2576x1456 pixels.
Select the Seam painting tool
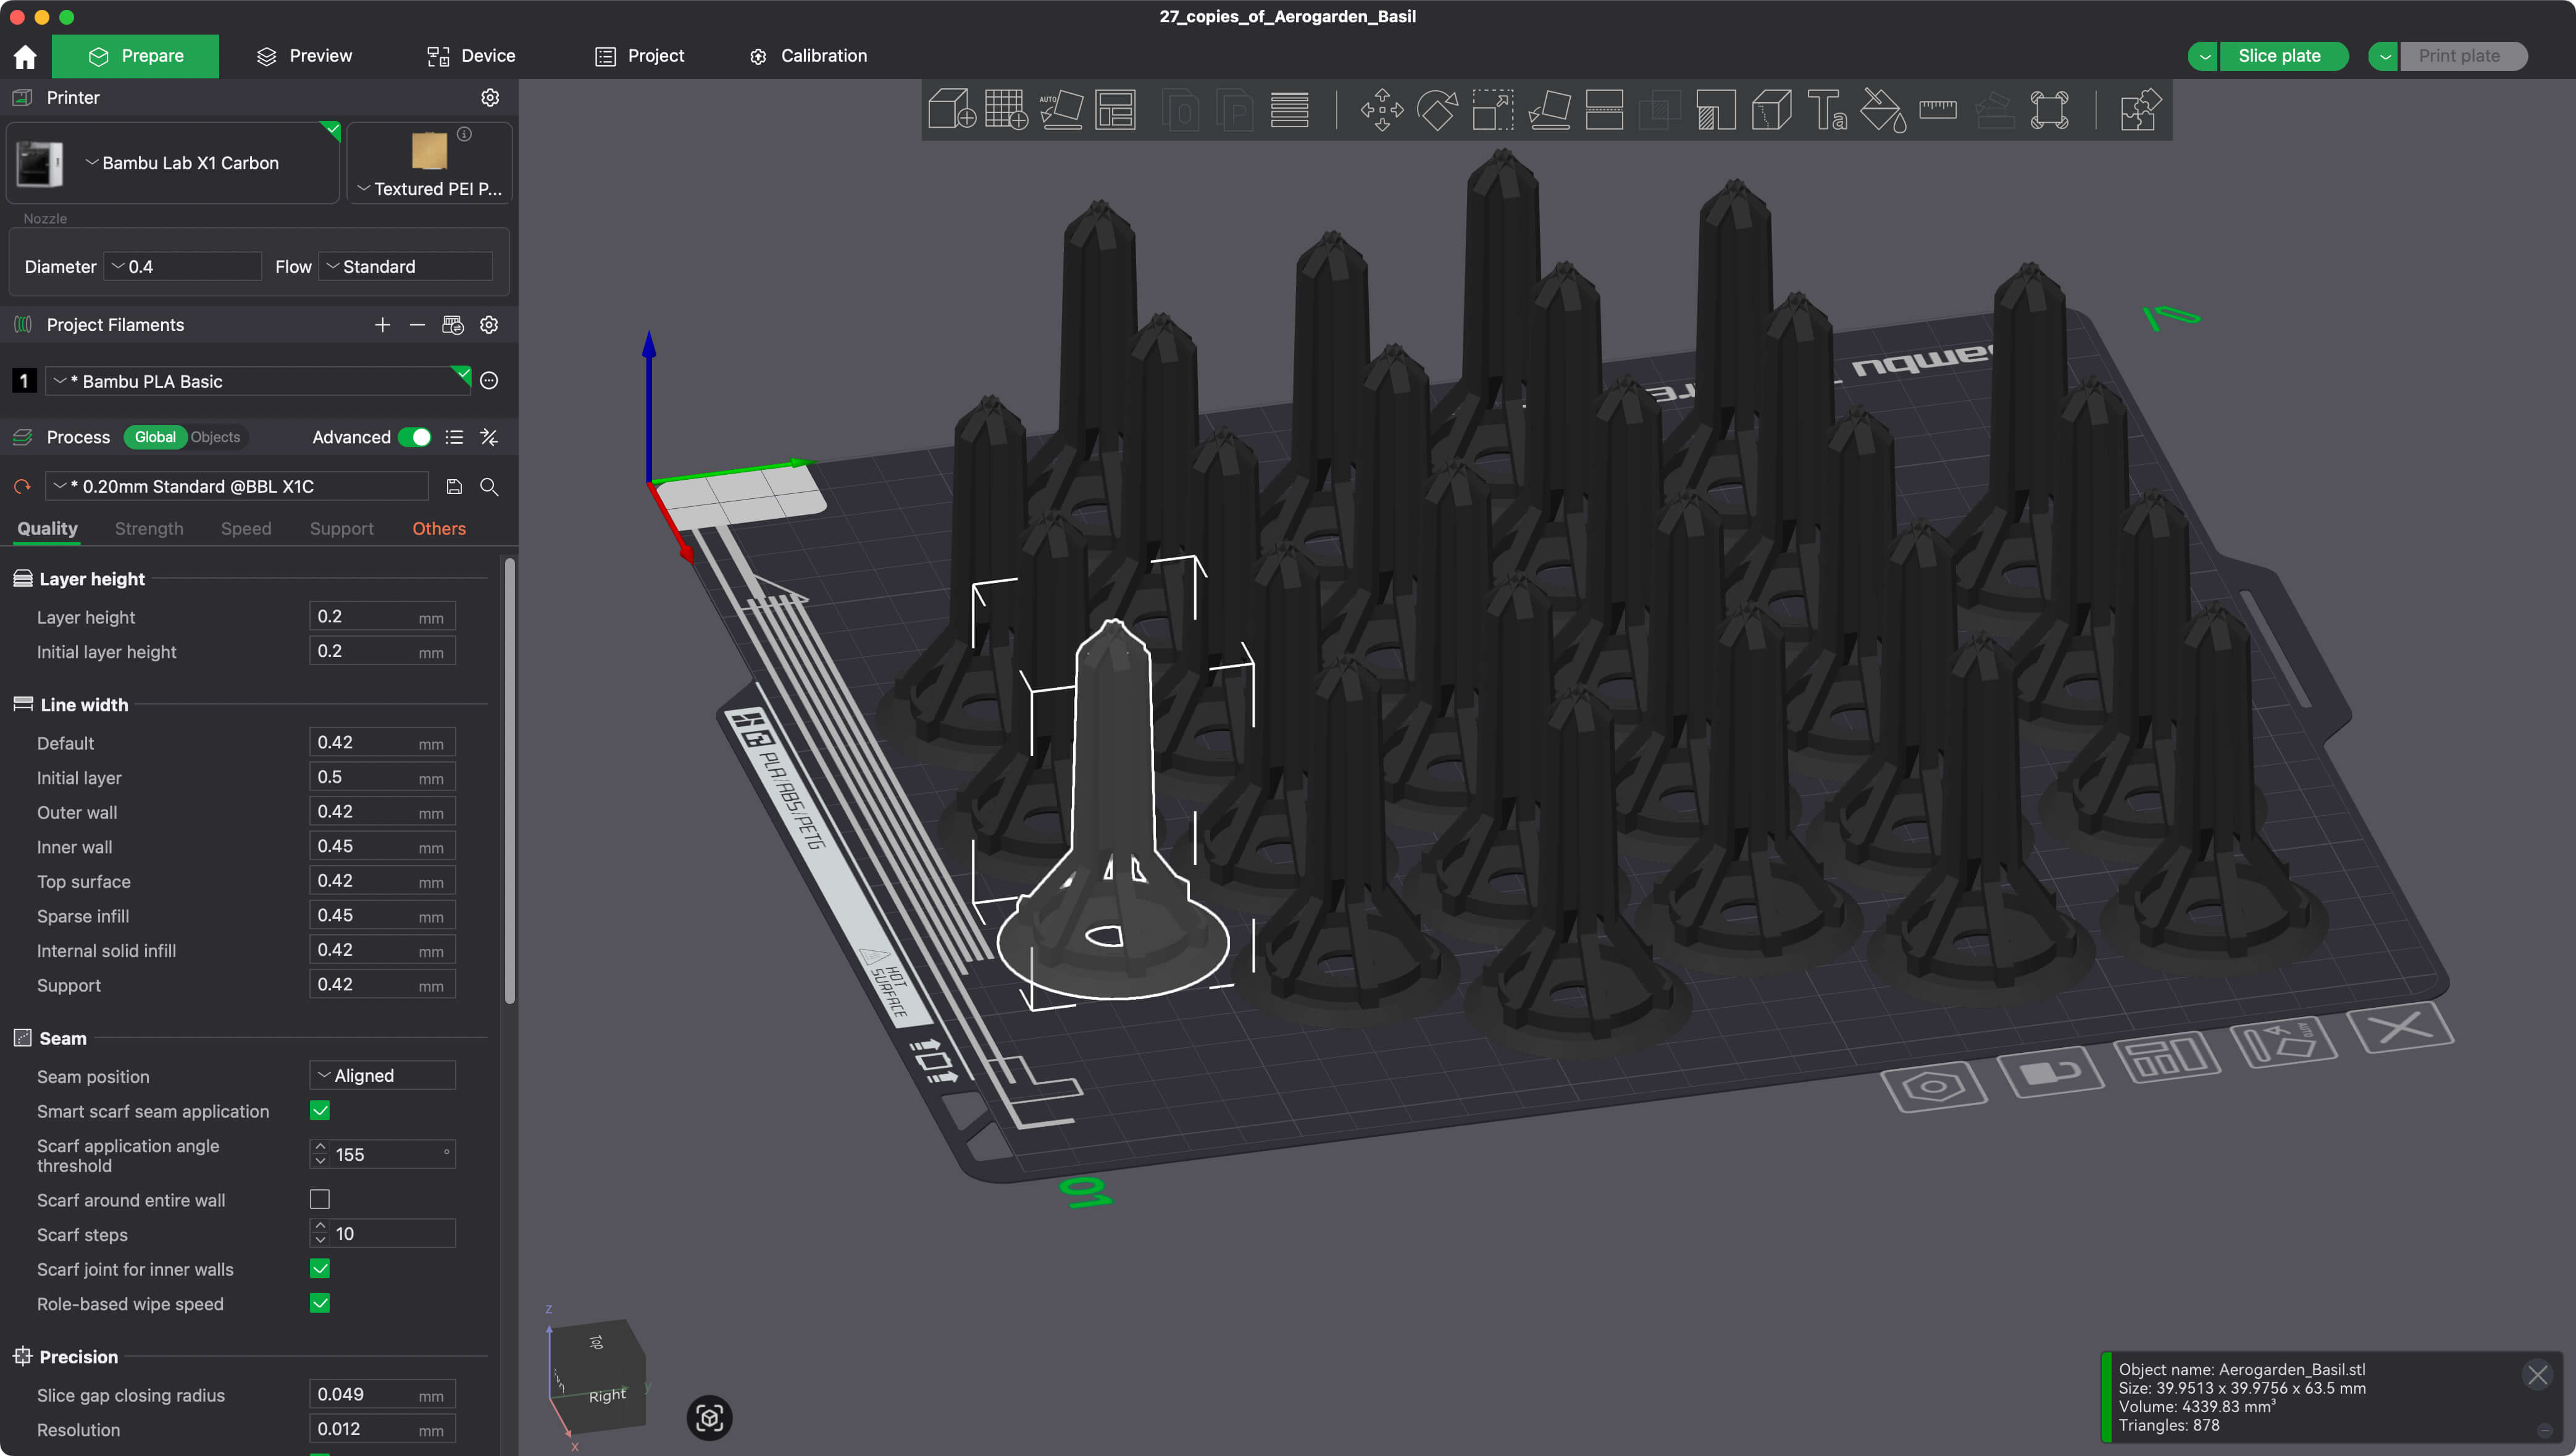1771,109
